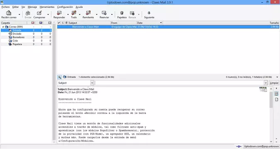Toggle the online/offline connection icon

[x=239, y=147]
